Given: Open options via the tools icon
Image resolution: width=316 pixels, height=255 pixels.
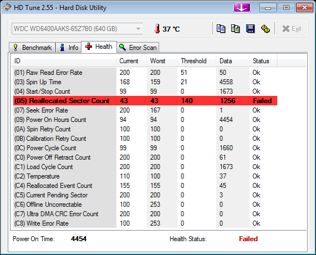Looking at the screenshot, I should [x=266, y=29].
